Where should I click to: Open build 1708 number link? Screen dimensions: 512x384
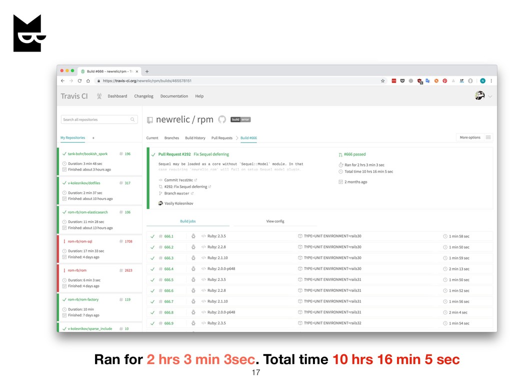[x=128, y=241]
